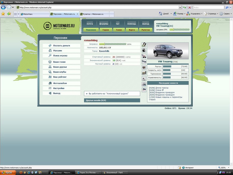Open the чат link in top menu
Viewport: 233px width, 175px height.
[118, 24]
